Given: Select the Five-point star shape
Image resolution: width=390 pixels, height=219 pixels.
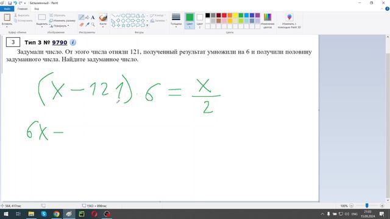Looking at the screenshot, I should (x=123, y=26).
